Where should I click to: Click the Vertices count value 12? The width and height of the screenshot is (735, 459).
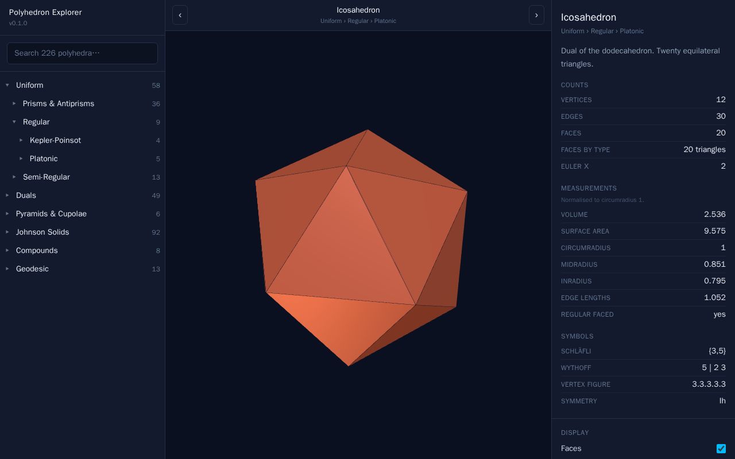721,100
